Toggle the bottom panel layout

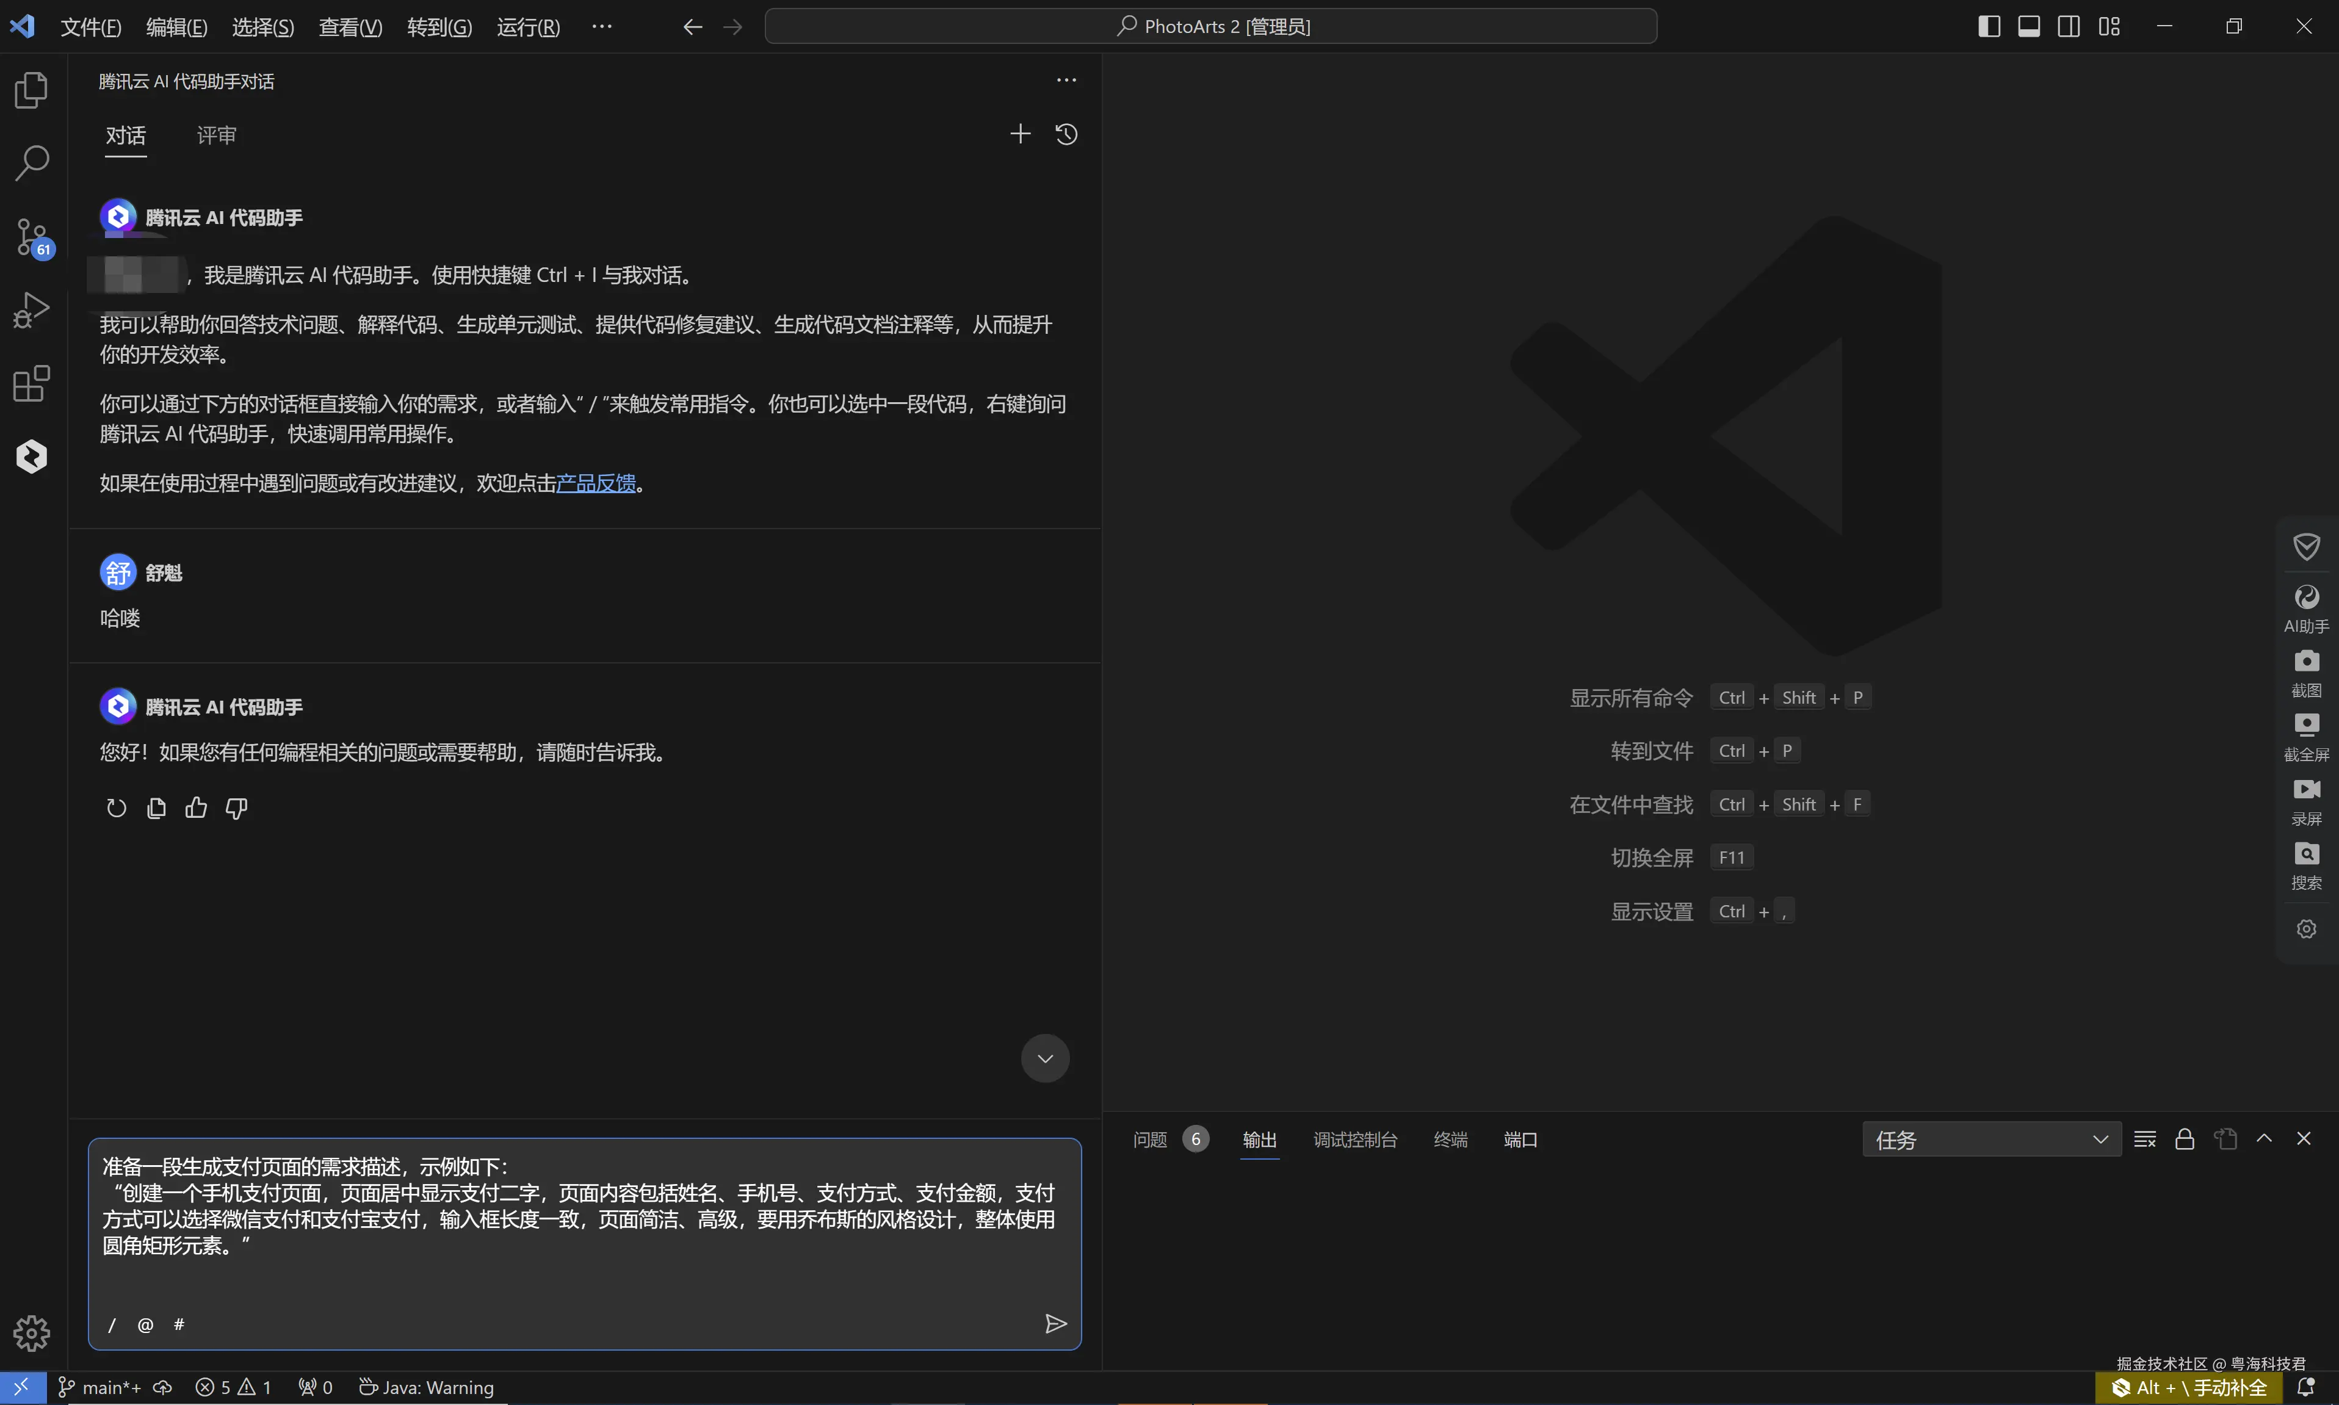(x=2028, y=26)
